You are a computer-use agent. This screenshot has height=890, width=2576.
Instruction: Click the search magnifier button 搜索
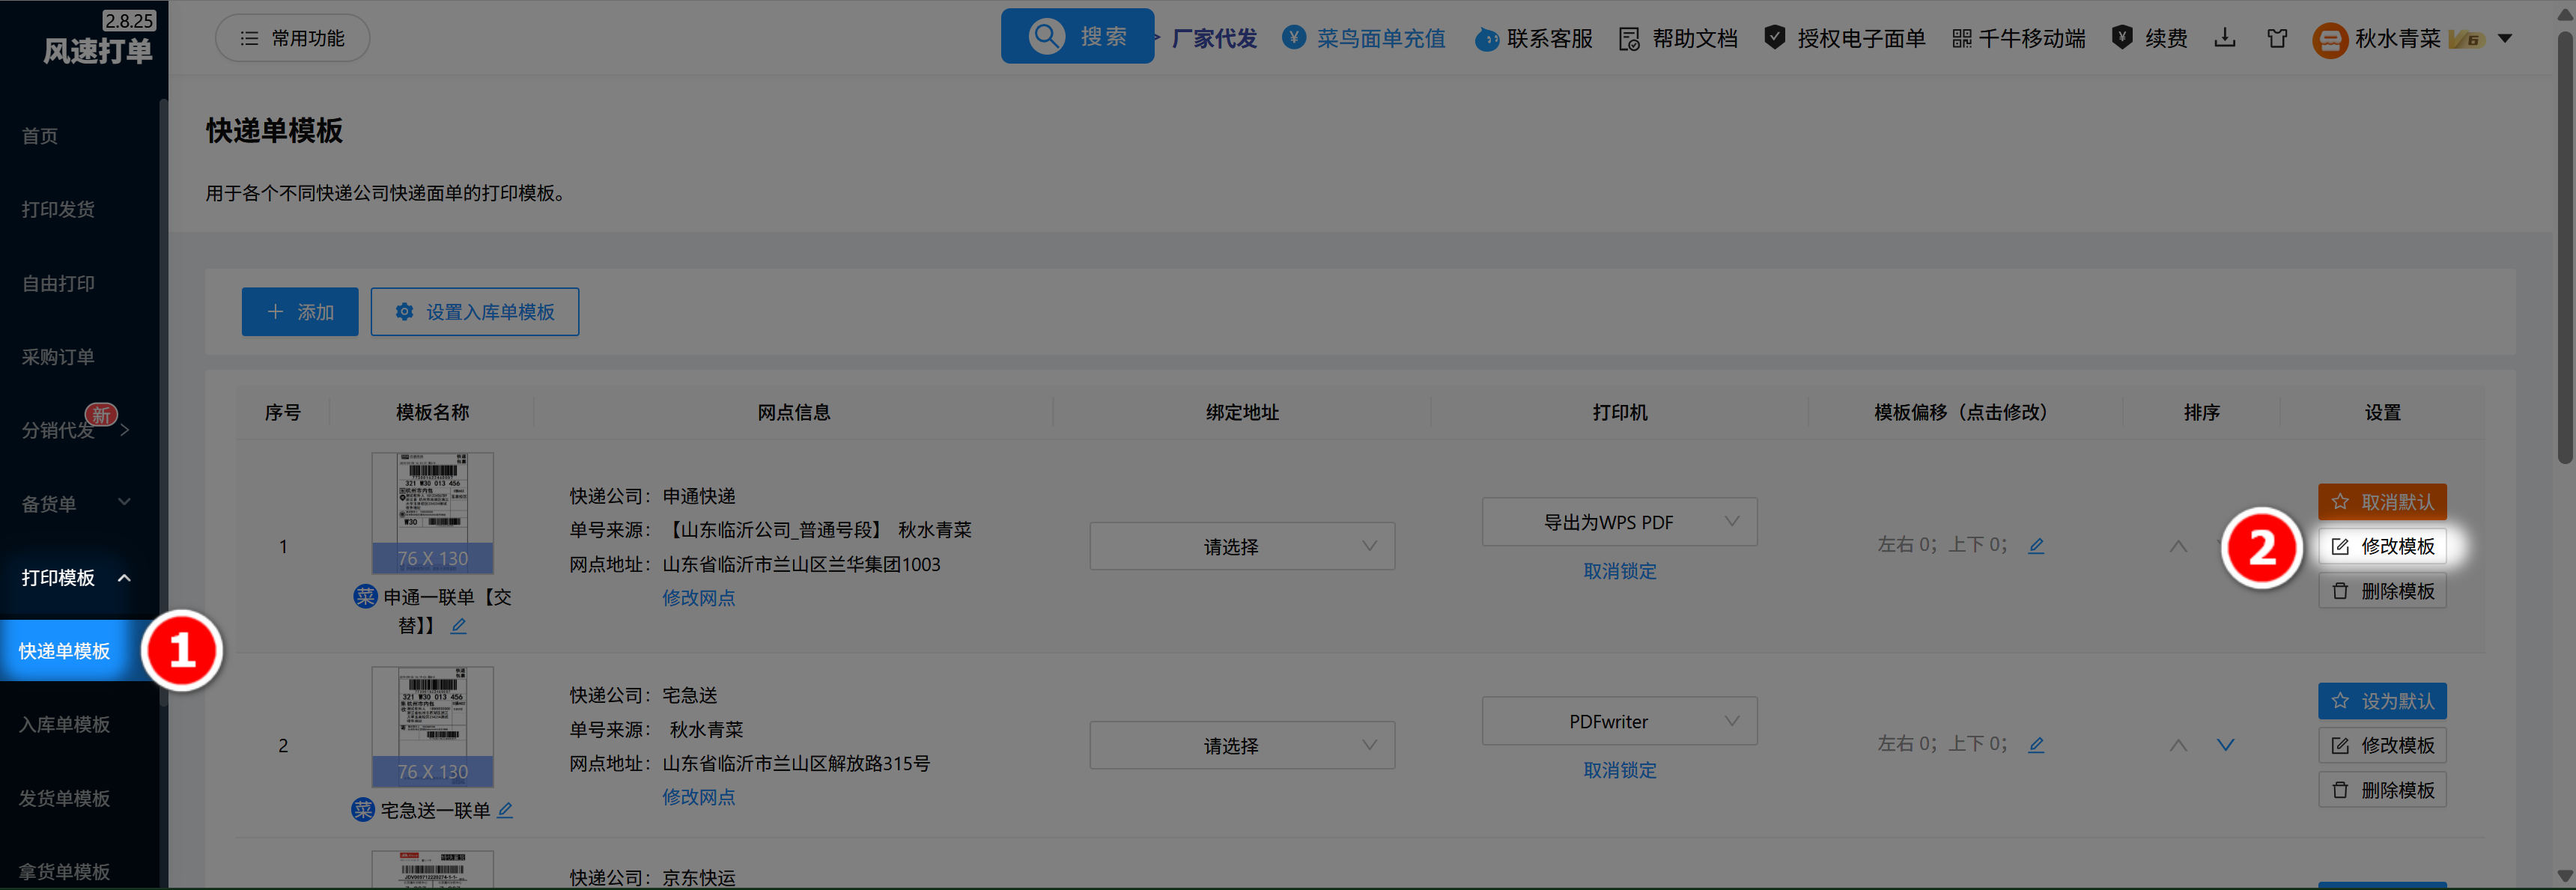pos(1077,36)
